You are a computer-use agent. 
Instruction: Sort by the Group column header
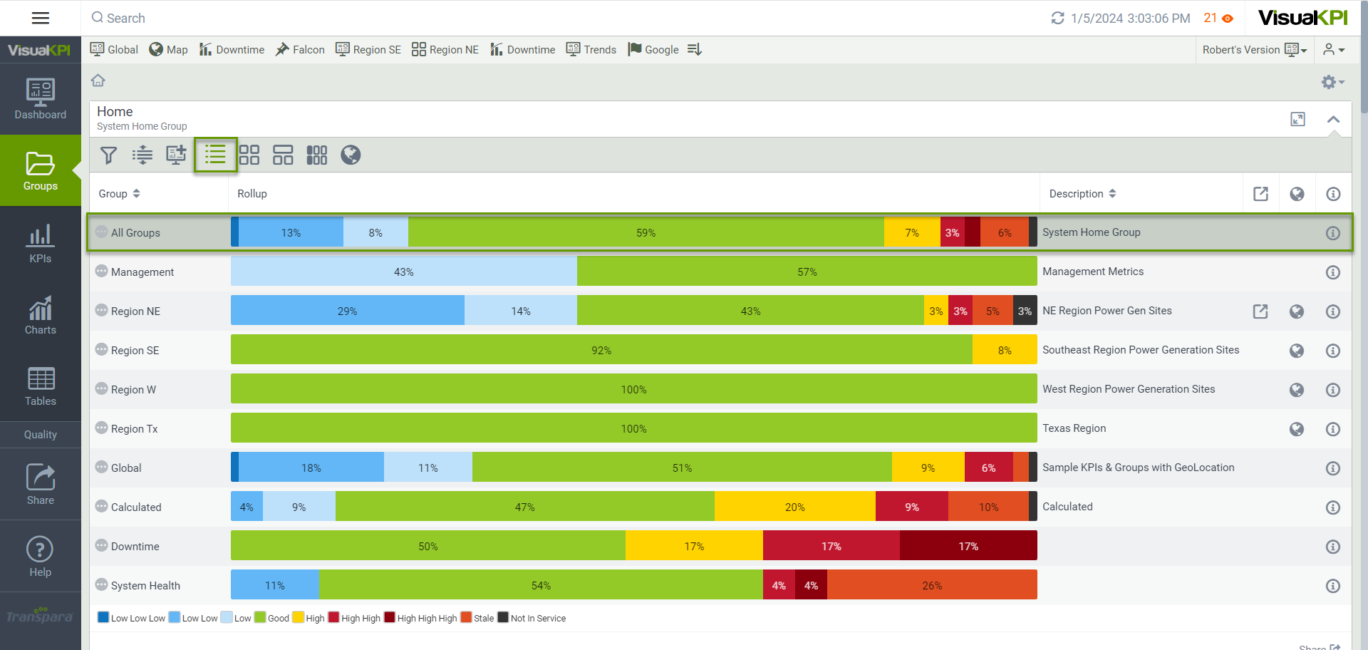[119, 194]
